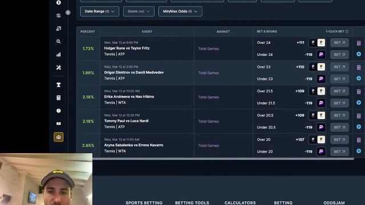Viewport: 365px width, 205px height.
Task: Open SPORTS BETTING footer section
Action: pos(144,203)
